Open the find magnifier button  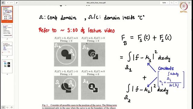[x=172, y=3]
